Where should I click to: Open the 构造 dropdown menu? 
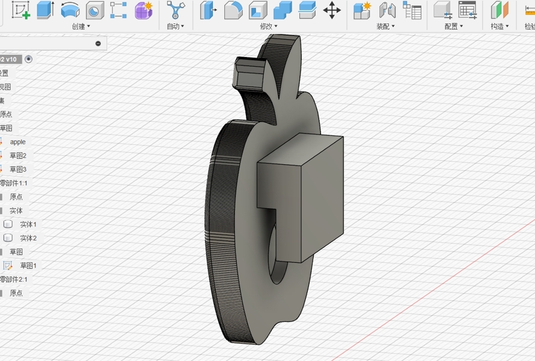pyautogui.click(x=500, y=26)
